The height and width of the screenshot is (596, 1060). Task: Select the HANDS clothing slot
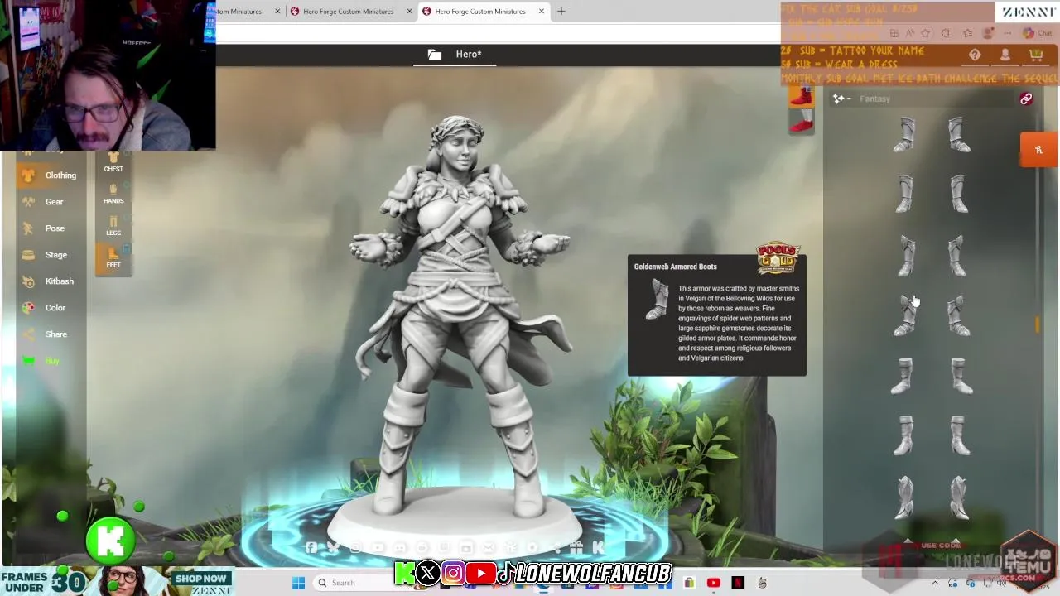[113, 194]
